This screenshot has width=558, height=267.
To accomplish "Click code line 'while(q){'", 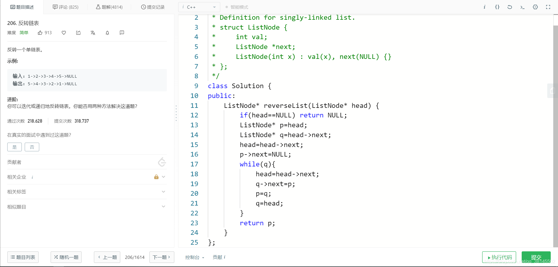I will [x=257, y=164].
